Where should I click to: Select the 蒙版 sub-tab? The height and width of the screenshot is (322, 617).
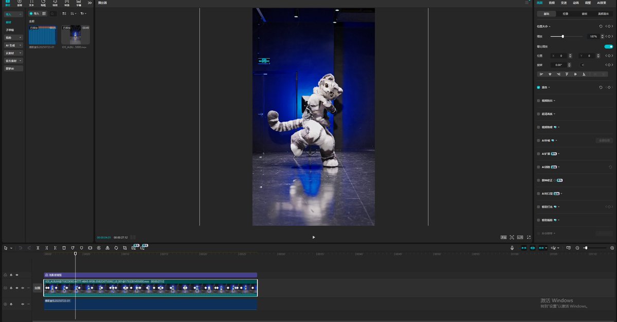pos(584,14)
